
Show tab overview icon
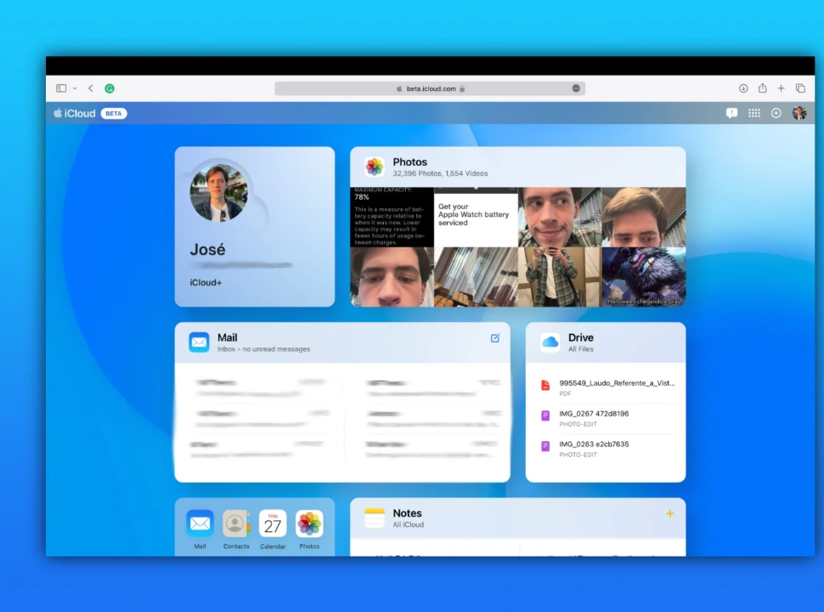[x=800, y=88]
